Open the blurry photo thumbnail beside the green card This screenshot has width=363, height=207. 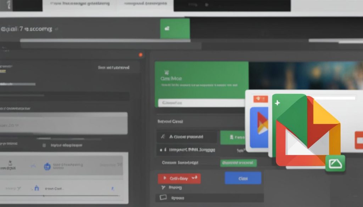(x=306, y=75)
